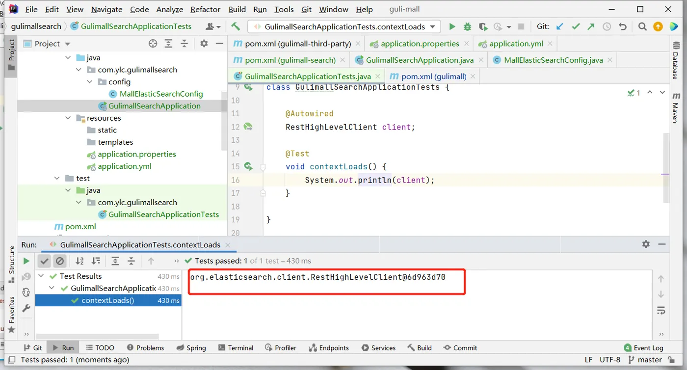The height and width of the screenshot is (370, 687).
Task: Click Git update project arrow icon
Action: coord(559,26)
